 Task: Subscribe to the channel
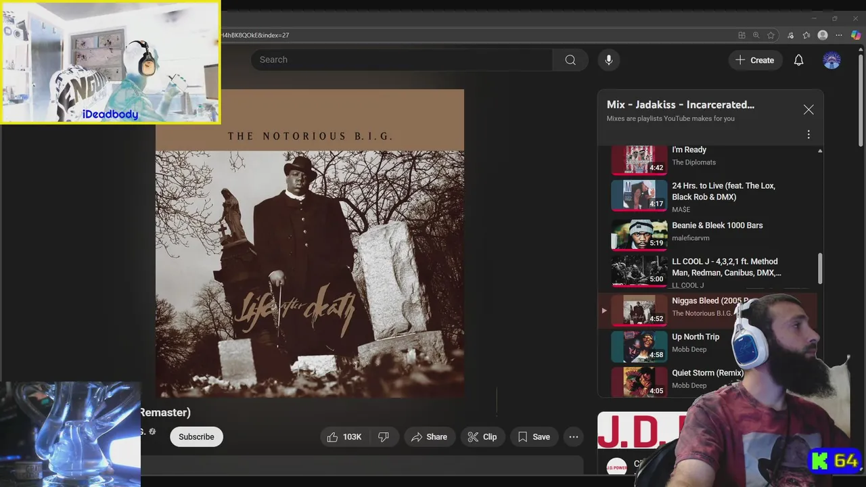pos(196,437)
